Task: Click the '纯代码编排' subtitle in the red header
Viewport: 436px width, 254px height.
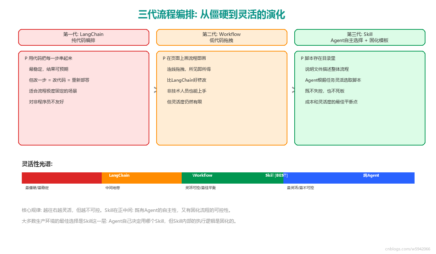Action: coord(83,40)
